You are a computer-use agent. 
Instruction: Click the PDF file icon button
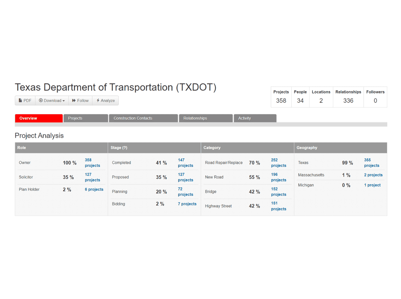tap(25, 101)
